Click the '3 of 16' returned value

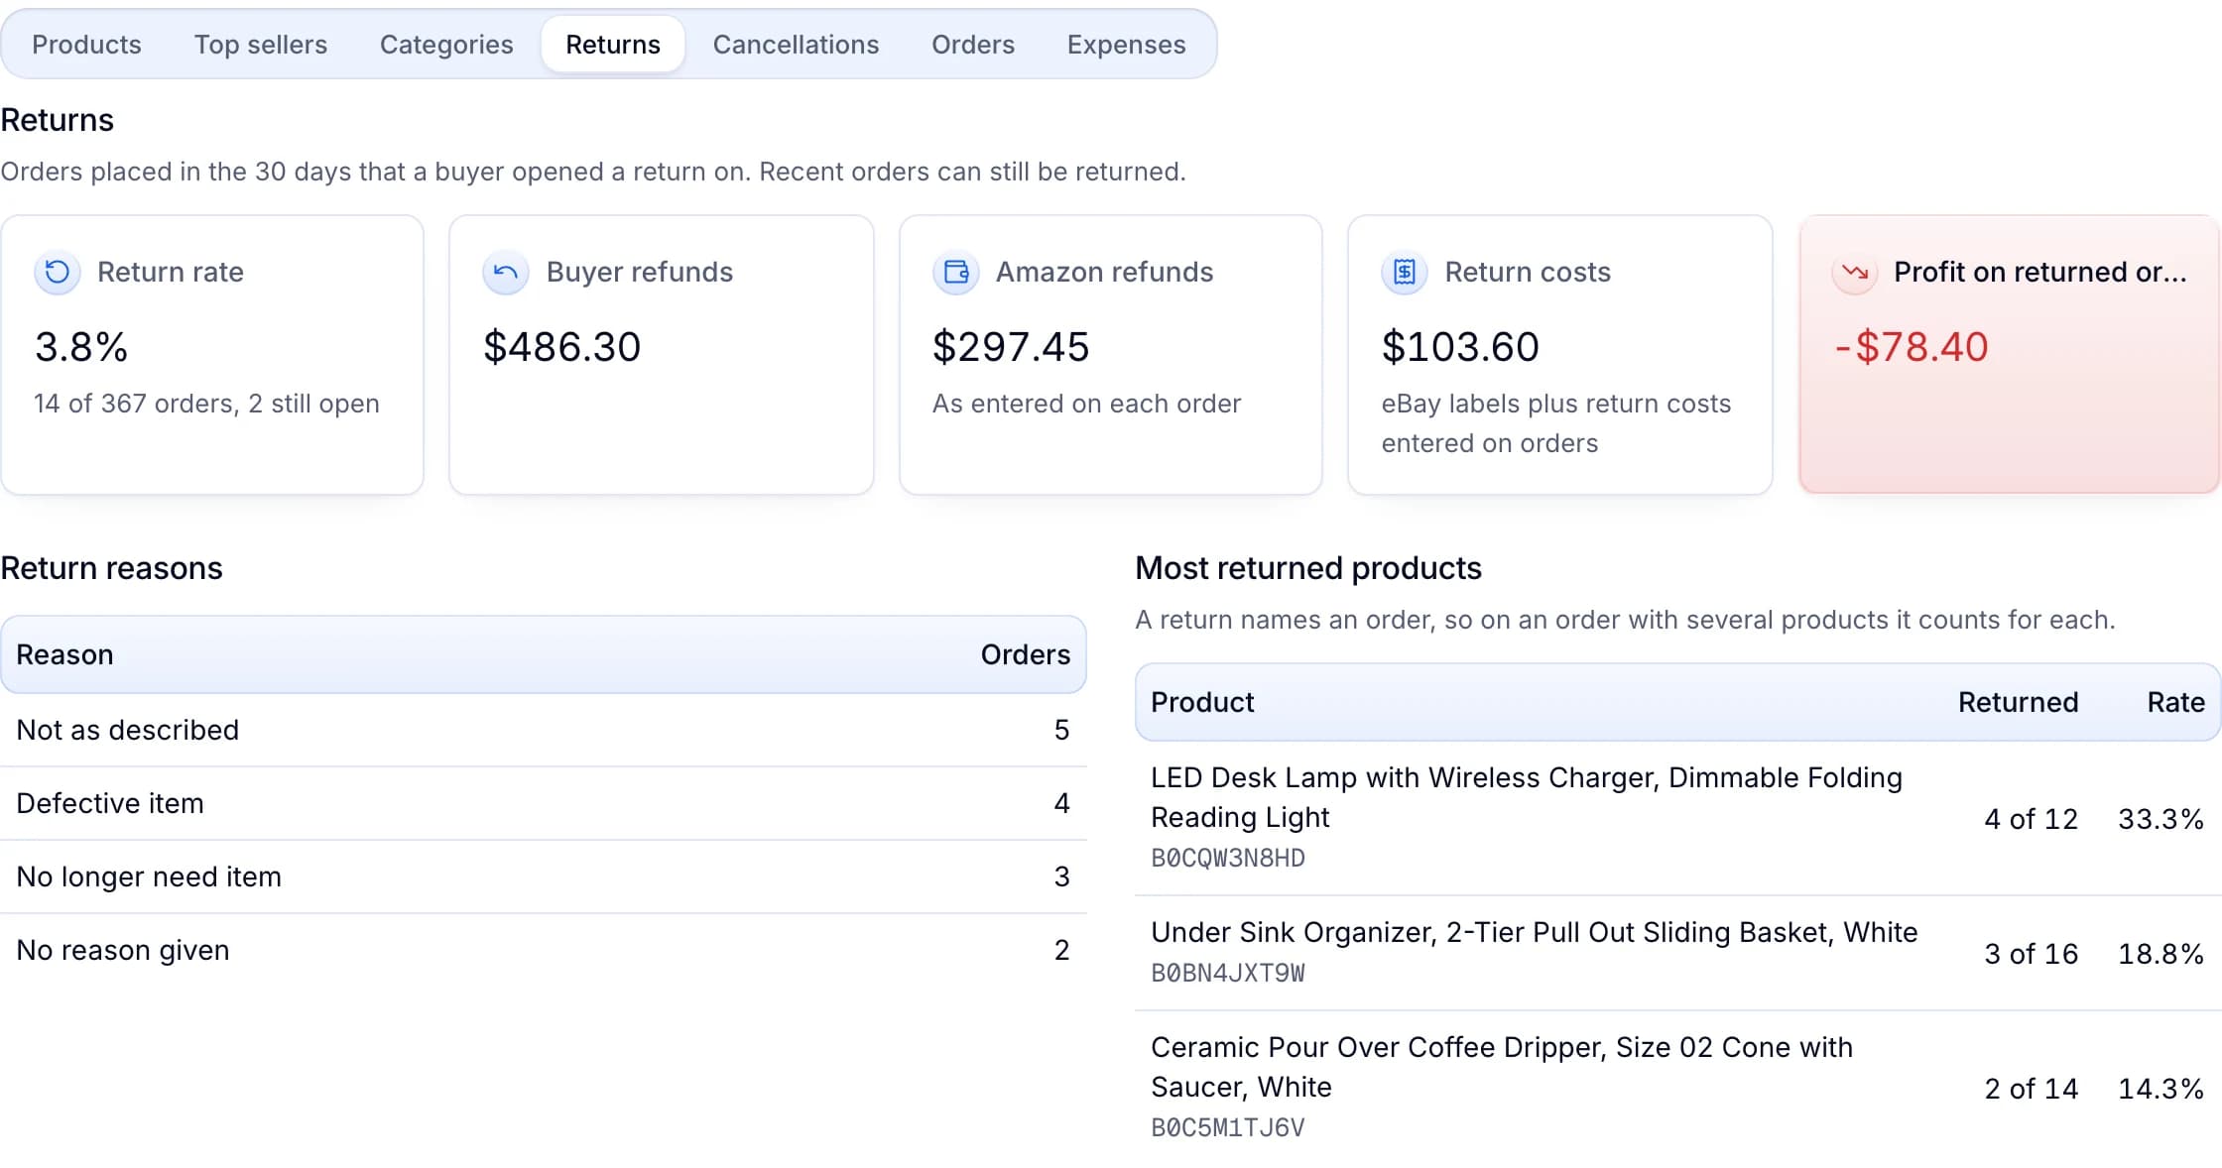(2031, 955)
